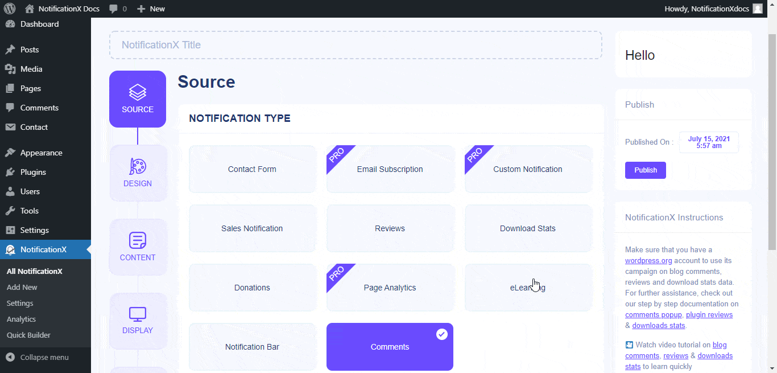
Task: Click the plus icon next to New
Action: point(141,9)
